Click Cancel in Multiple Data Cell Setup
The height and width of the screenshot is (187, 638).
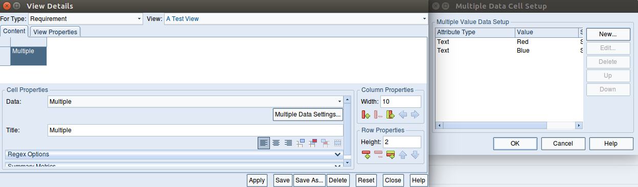pyautogui.click(x=563, y=144)
